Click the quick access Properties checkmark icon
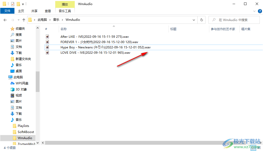263x151 pixels. (13, 4)
